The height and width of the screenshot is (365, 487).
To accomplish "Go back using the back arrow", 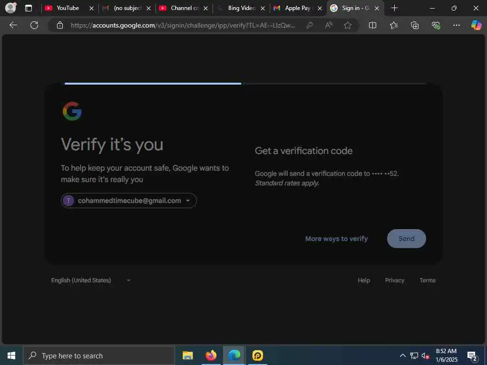I will (13, 25).
